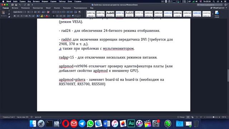Screen dimensions: 229x129
Task: Click the Общий доступ share button
Action: click(x=217, y=8)
